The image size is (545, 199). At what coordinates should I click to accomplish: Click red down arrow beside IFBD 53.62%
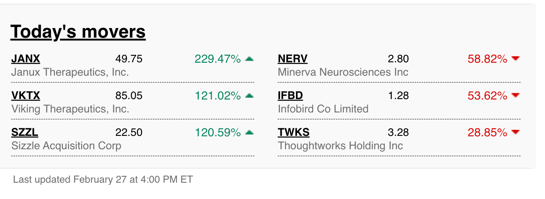click(516, 96)
